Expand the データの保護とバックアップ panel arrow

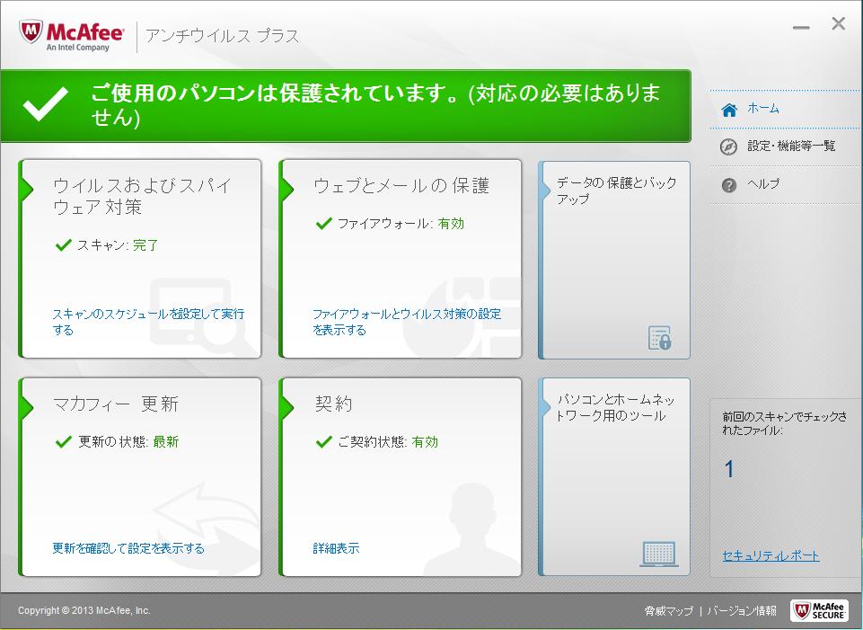[x=545, y=191]
